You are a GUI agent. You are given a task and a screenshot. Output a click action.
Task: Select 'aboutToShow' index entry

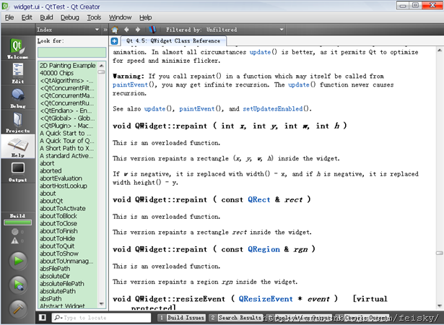pos(68,253)
